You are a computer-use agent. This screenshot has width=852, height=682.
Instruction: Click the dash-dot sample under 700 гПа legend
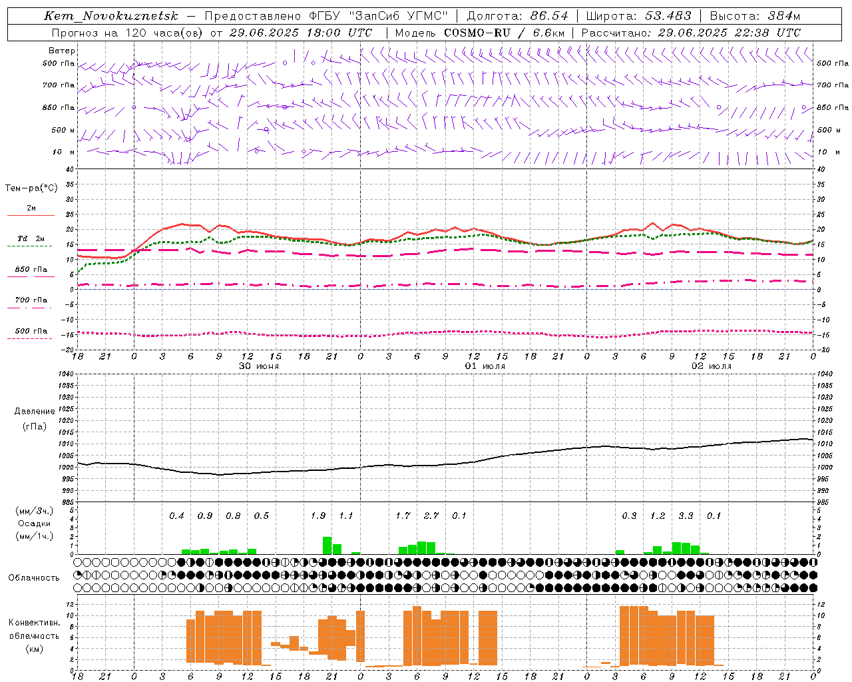point(29,308)
